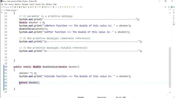Open the Search menu
This screenshot has height=98, width=175.
[32, 4]
